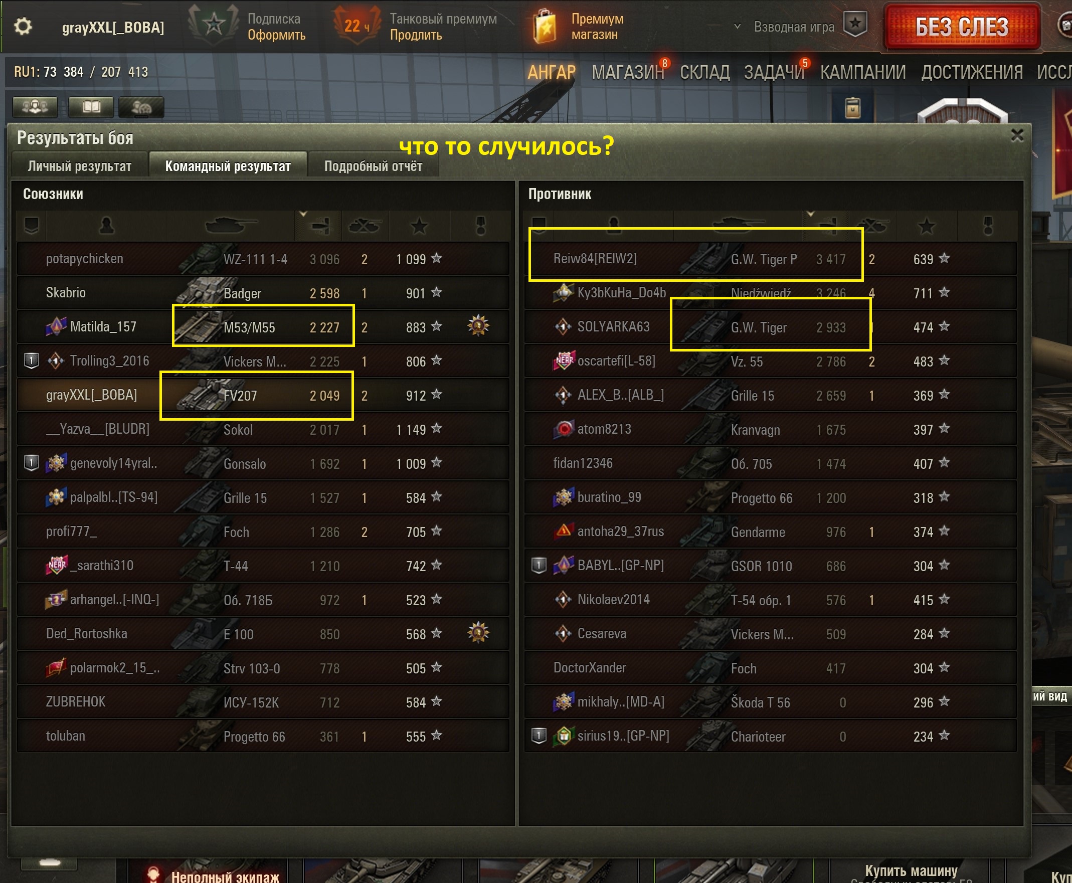Expand platoon game dropdown arrow
This screenshot has height=883, width=1072.
738,27
